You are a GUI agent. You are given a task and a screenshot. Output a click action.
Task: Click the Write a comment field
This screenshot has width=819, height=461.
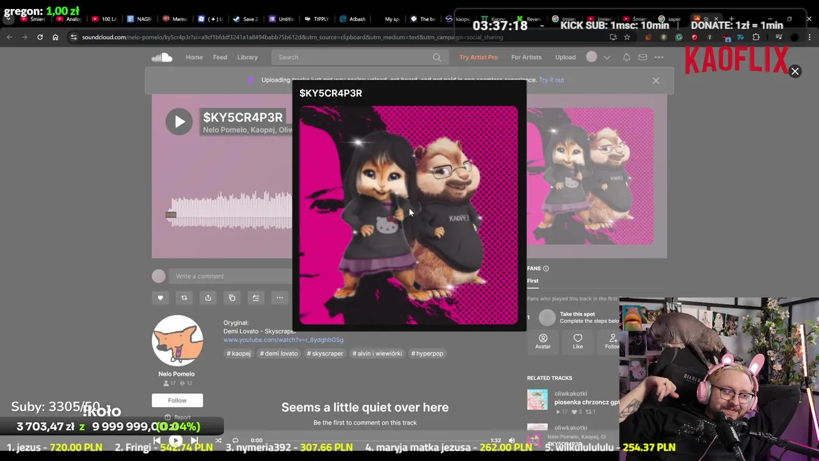tap(230, 276)
